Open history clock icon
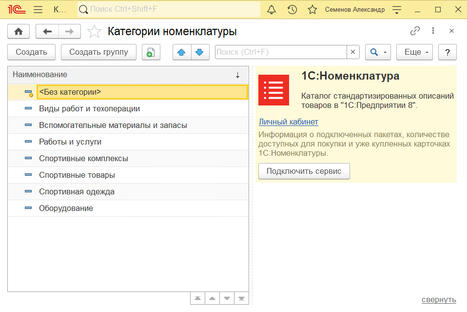467x312 pixels. (x=292, y=10)
